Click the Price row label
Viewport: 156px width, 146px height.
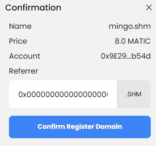18,41
